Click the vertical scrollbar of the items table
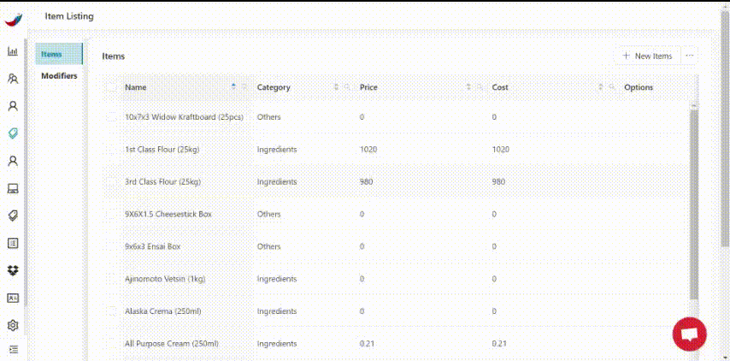Screen dimensions: 730x361 (x=693, y=205)
